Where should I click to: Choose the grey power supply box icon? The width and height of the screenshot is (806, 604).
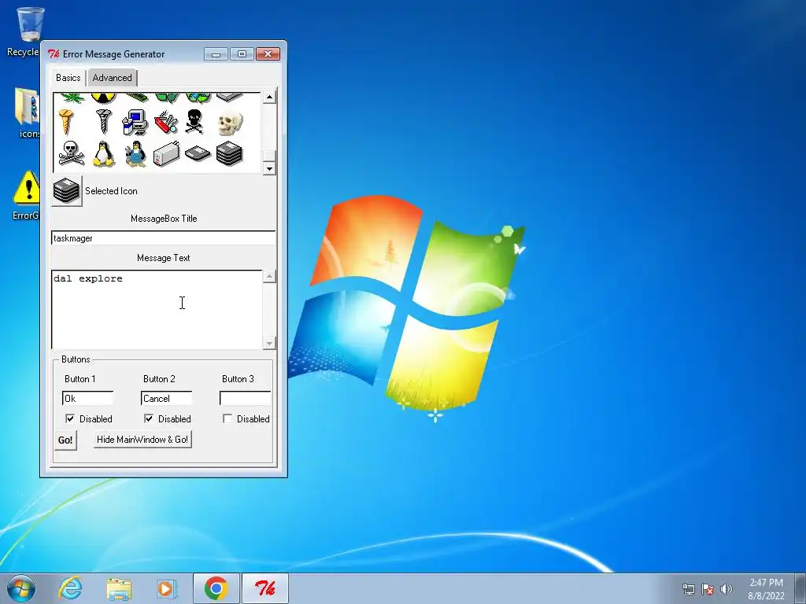click(167, 153)
